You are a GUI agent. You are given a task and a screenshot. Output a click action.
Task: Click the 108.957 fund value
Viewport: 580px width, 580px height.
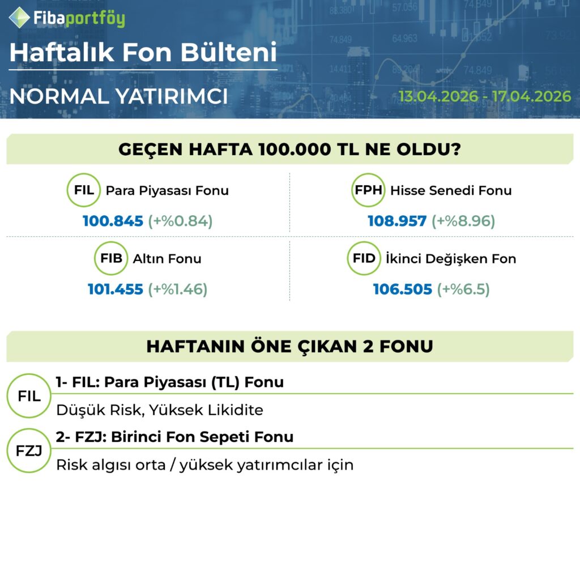click(396, 221)
